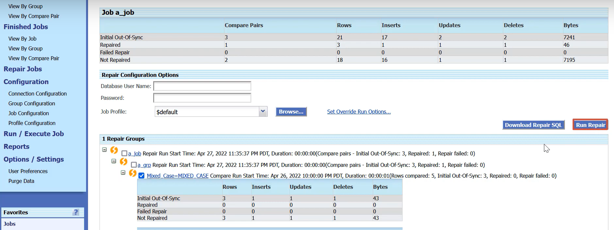This screenshot has width=614, height=230.
Task: Collapse the Mixed_Case compare pair node
Action: [x=123, y=172]
